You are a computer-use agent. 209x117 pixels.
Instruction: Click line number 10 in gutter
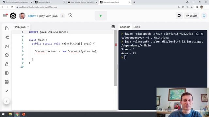click(22, 67)
